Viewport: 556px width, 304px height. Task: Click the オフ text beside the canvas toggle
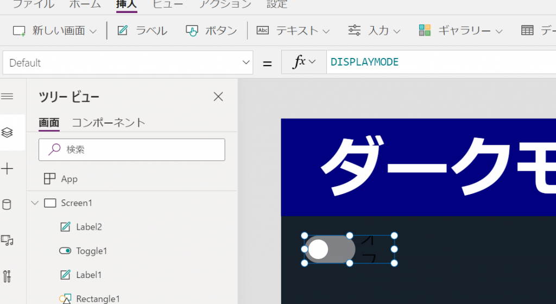(x=369, y=249)
